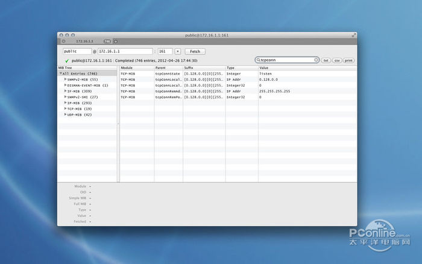The height and width of the screenshot is (264, 422).
Task: Click the print button
Action: coord(348,60)
